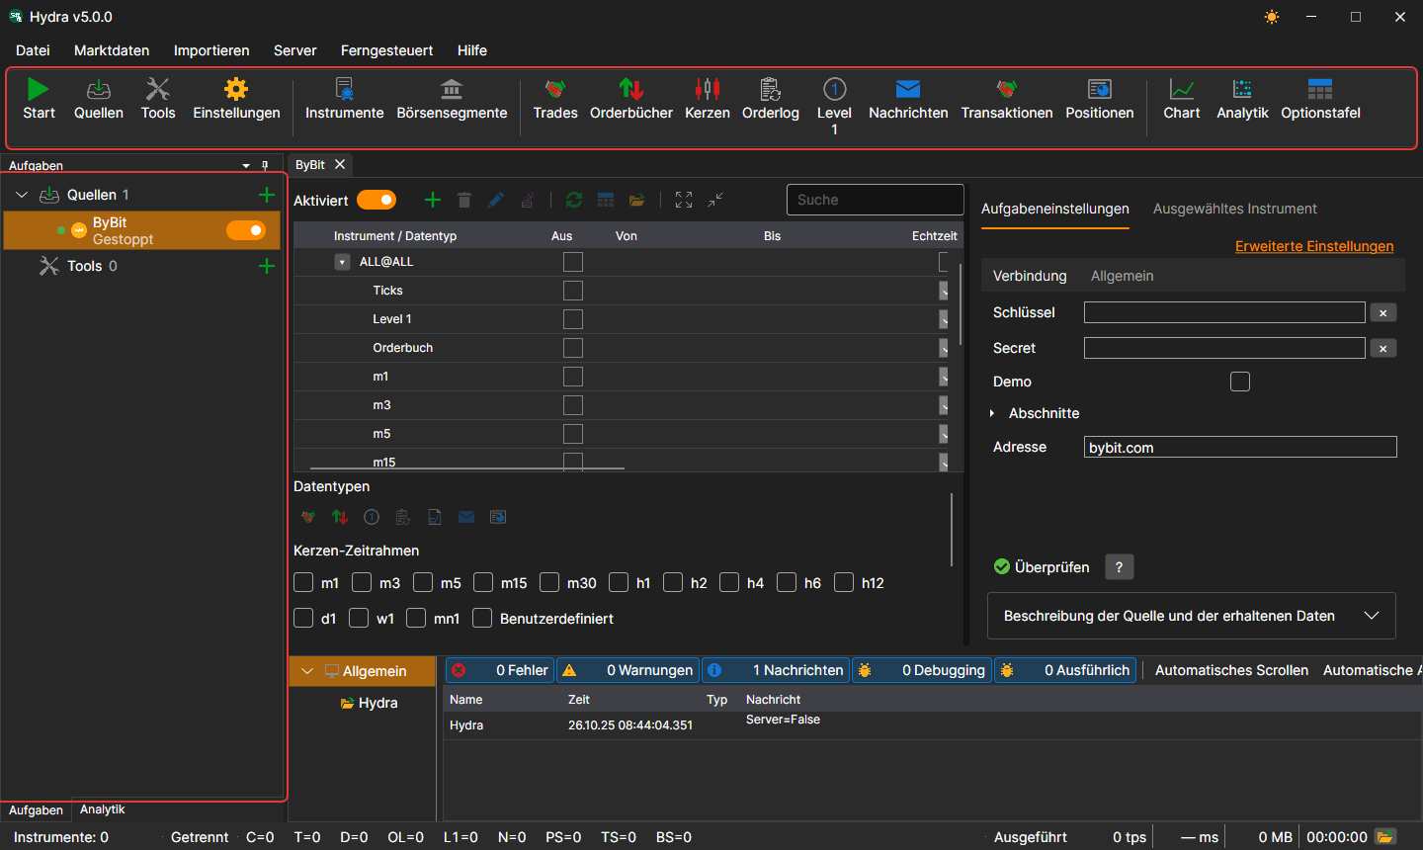Open Quellen in the top toolbar
The height and width of the screenshot is (850, 1423).
click(x=99, y=99)
